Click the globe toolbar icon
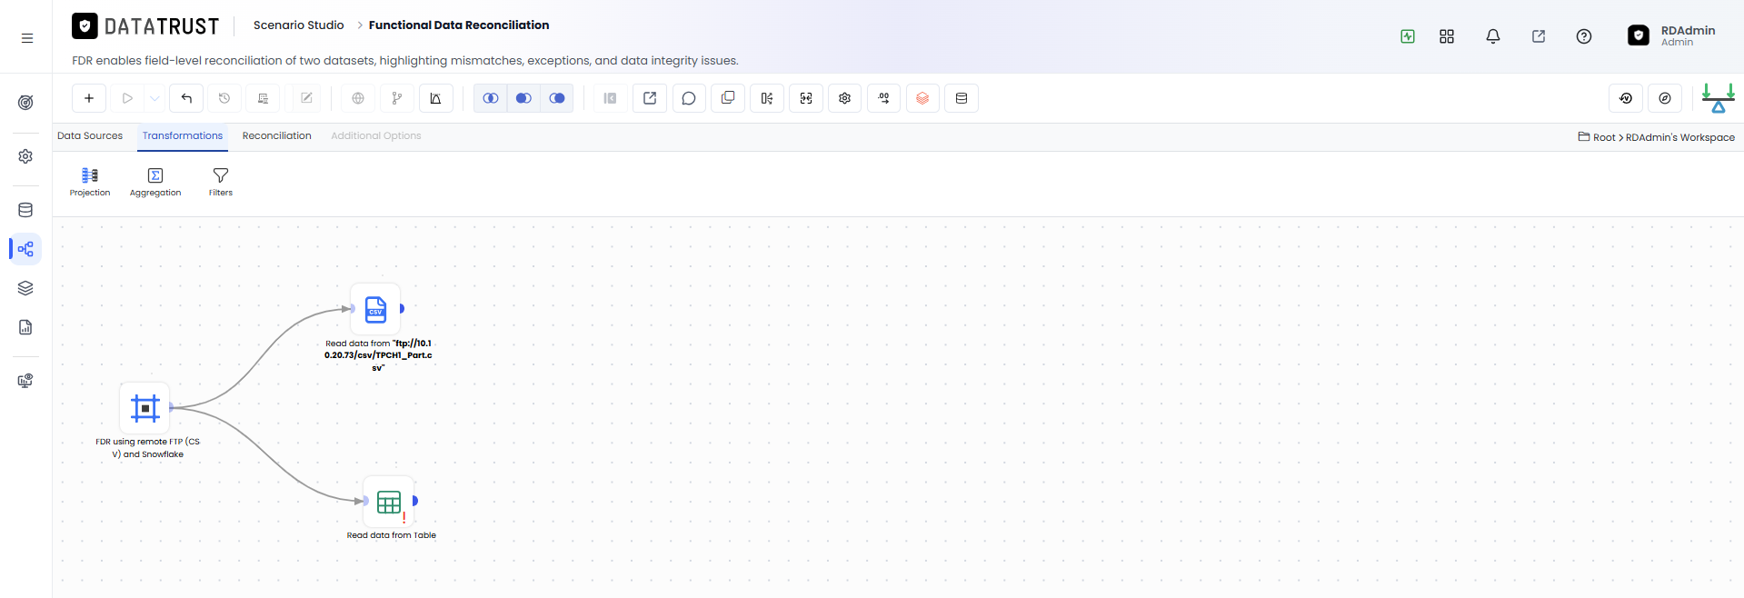This screenshot has width=1744, height=598. pyautogui.click(x=358, y=98)
